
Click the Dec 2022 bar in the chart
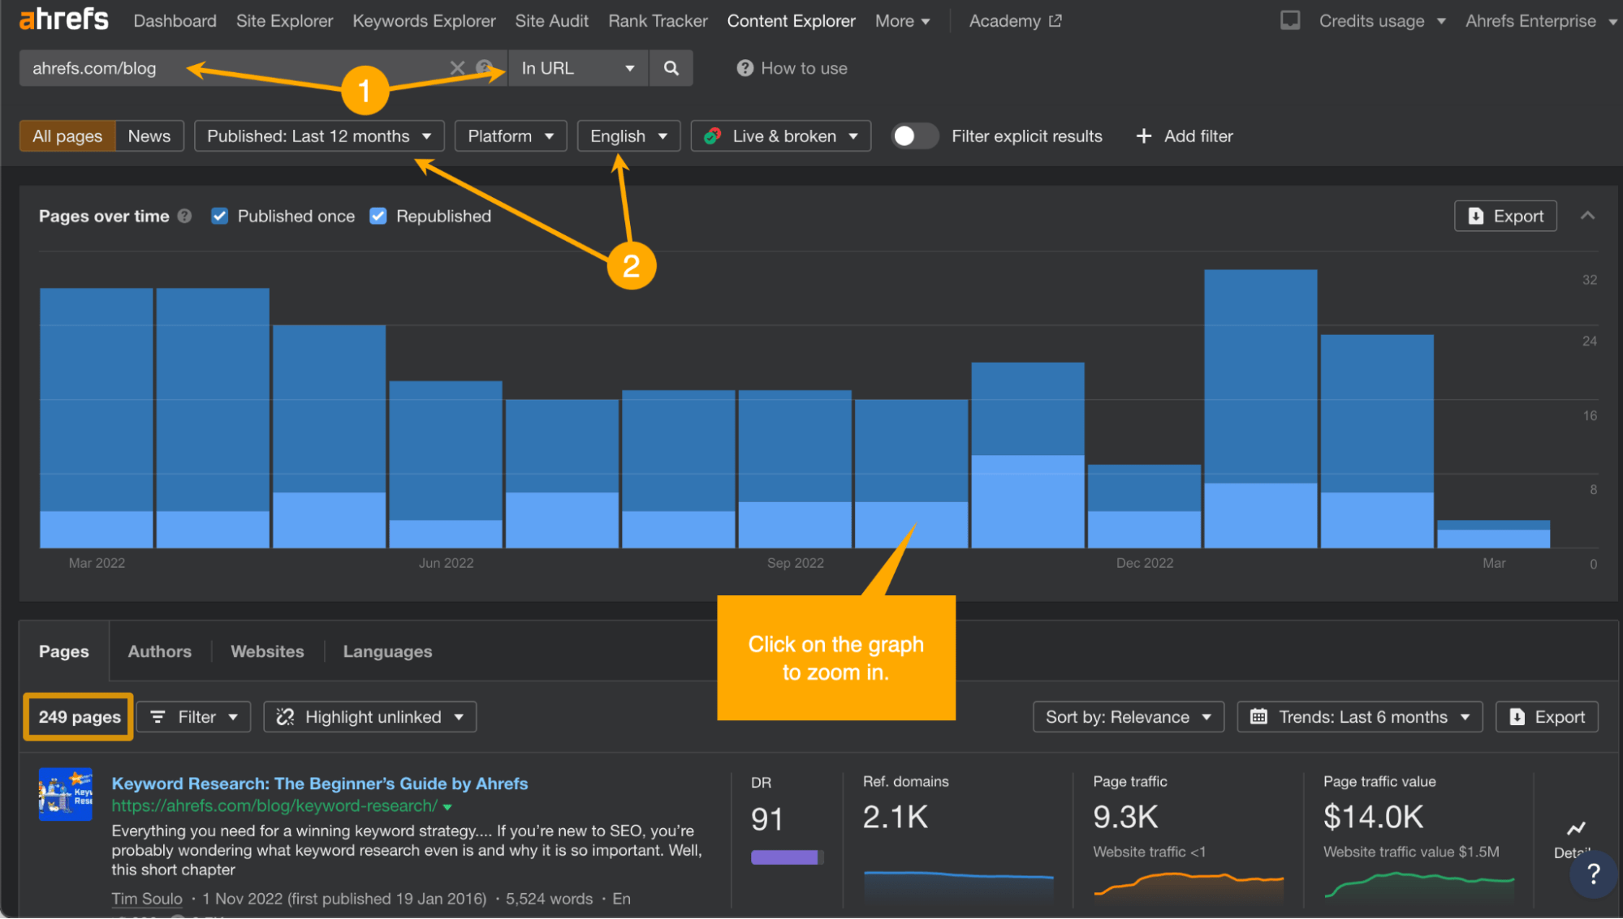pyautogui.click(x=1143, y=506)
